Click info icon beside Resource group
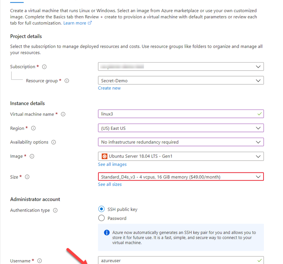 pyautogui.click(x=67, y=81)
